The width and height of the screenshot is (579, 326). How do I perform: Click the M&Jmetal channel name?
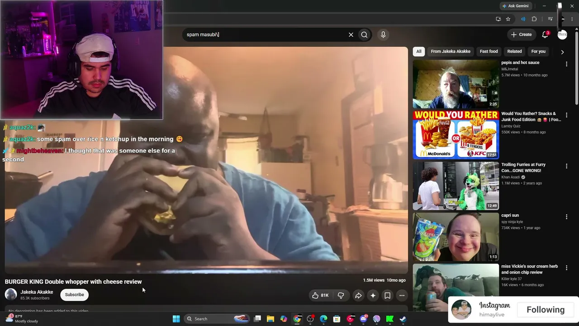pyautogui.click(x=509, y=69)
